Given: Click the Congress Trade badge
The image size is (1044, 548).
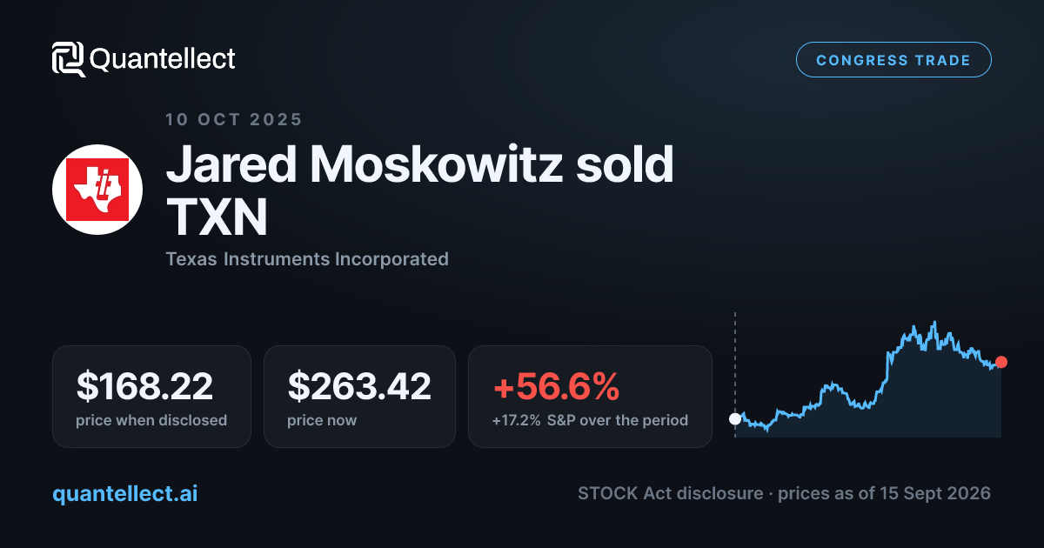Looking at the screenshot, I should click(893, 60).
